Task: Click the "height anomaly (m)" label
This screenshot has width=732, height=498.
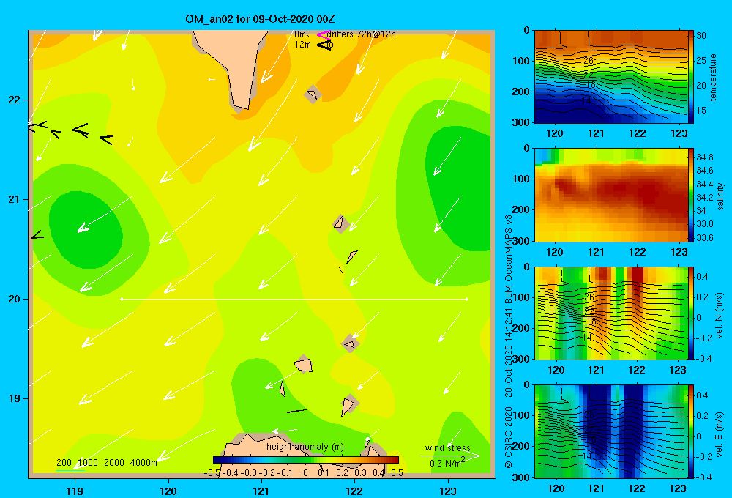Action: pos(305,447)
